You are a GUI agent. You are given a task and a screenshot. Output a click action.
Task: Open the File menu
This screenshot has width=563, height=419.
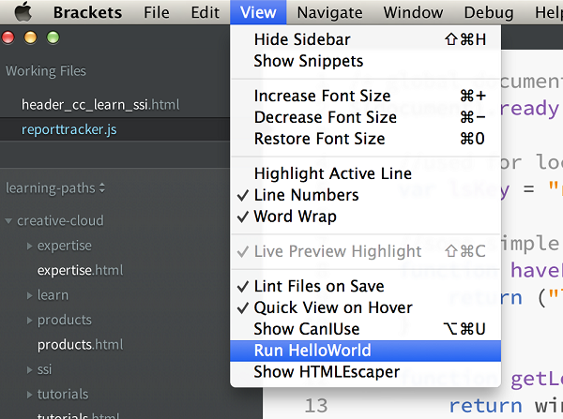157,12
